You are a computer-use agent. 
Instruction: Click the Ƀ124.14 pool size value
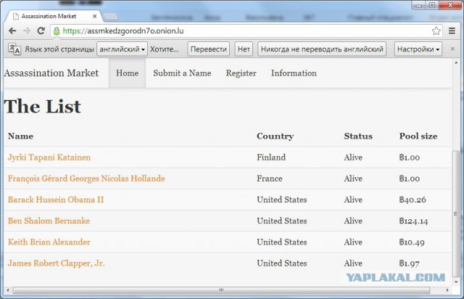[x=413, y=221]
